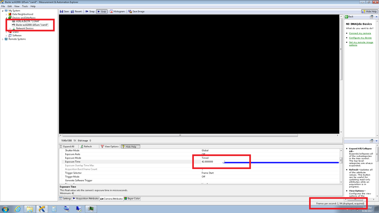This screenshot has width=379, height=213.
Task: Open the Edit menu
Action: click(9, 6)
